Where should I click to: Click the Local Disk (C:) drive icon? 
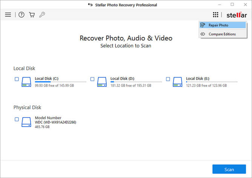pos(26,82)
